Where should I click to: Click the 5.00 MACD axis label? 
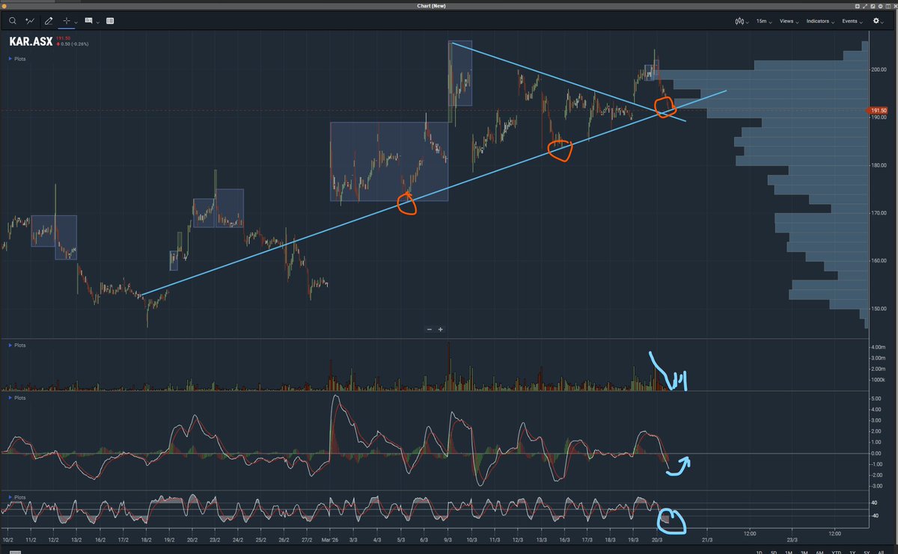coord(876,400)
